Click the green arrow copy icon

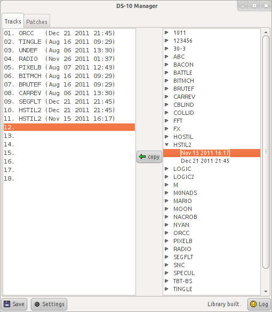click(x=142, y=157)
